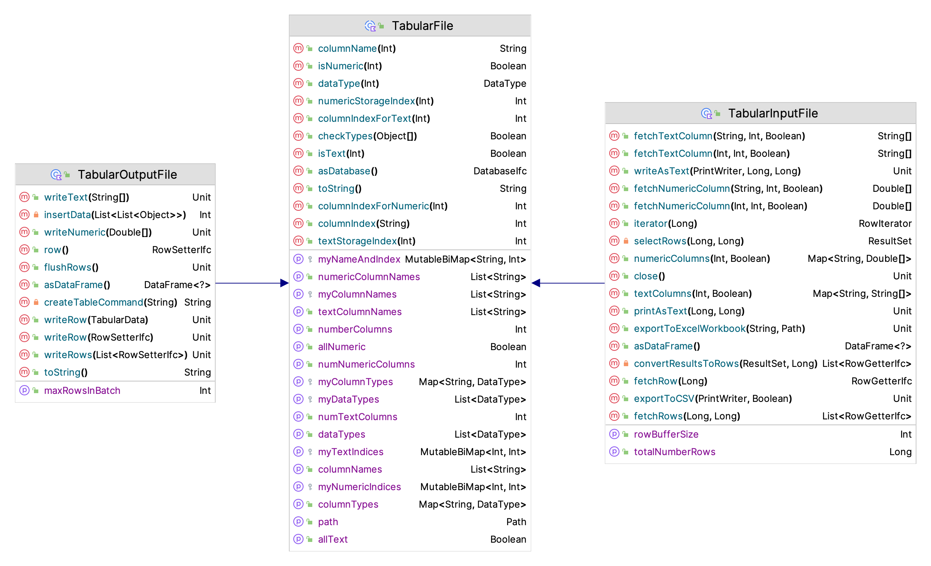Click the method icon next to exportToExcelWorkbook

(614, 328)
